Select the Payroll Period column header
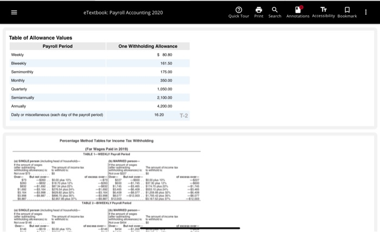This screenshot has height=232, width=380. tap(58, 46)
